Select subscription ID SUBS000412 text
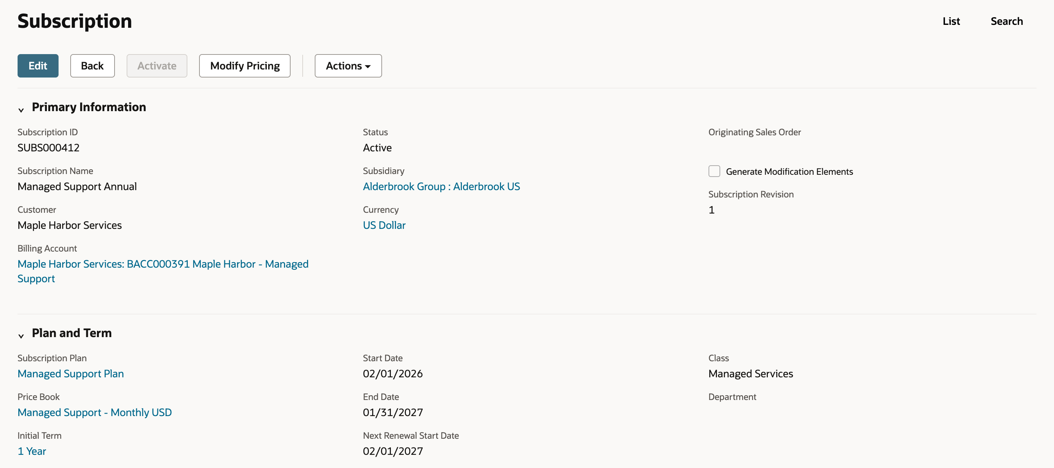 click(48, 148)
